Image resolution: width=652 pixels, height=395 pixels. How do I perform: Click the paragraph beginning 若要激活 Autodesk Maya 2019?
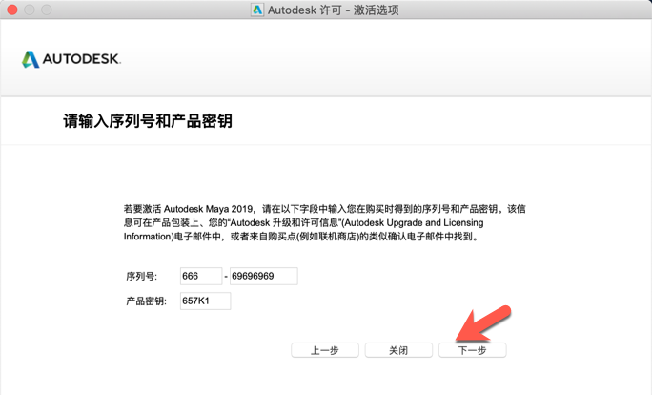tap(324, 222)
